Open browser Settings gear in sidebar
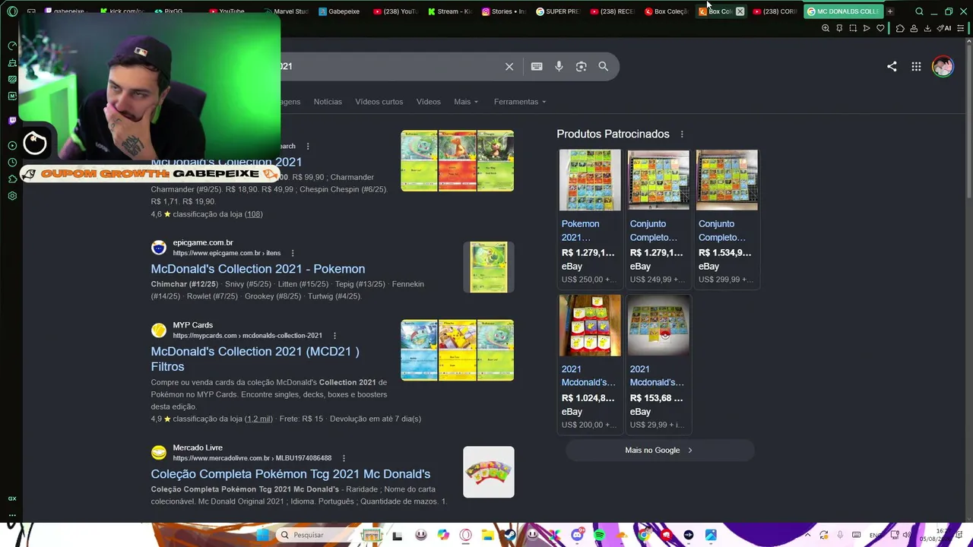Screen dimensions: 973x547 pos(12,196)
